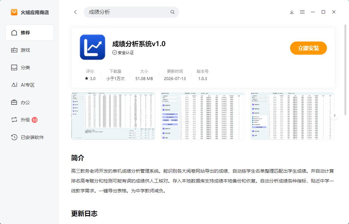Click the 51.08 MB size value
The height and width of the screenshot is (224, 349).
tap(144, 79)
